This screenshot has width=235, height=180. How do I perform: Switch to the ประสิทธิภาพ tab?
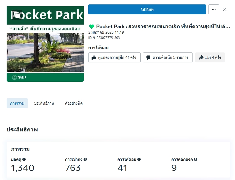44,103
